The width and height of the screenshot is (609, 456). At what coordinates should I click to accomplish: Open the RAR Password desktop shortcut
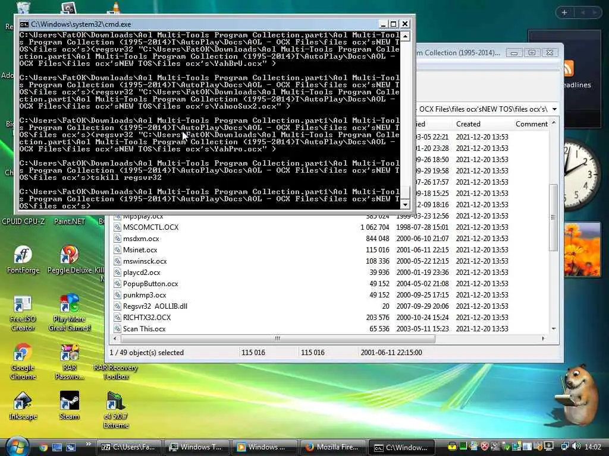tap(70, 362)
